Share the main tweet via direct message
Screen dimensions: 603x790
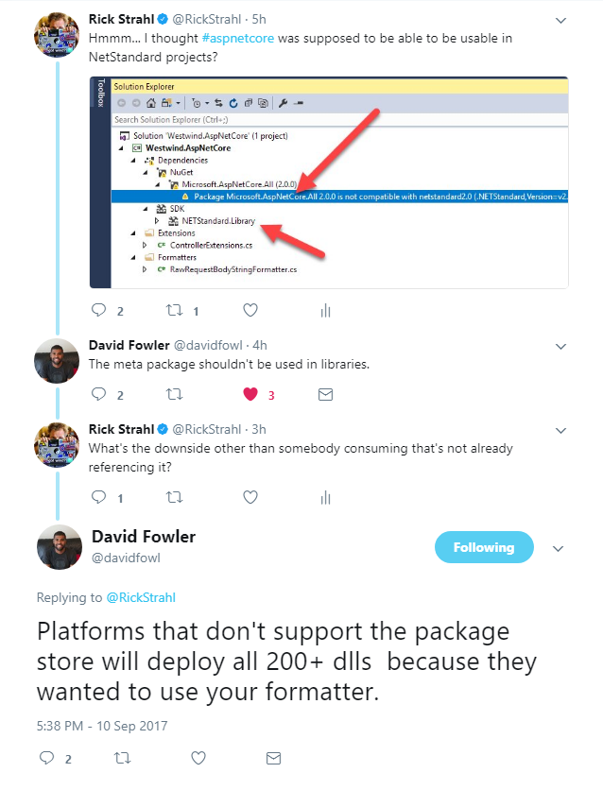click(273, 758)
